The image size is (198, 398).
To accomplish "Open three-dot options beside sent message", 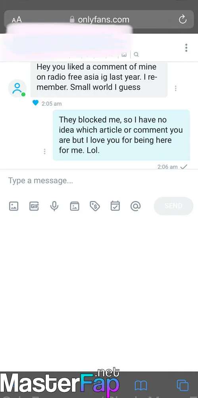I will (44, 151).
